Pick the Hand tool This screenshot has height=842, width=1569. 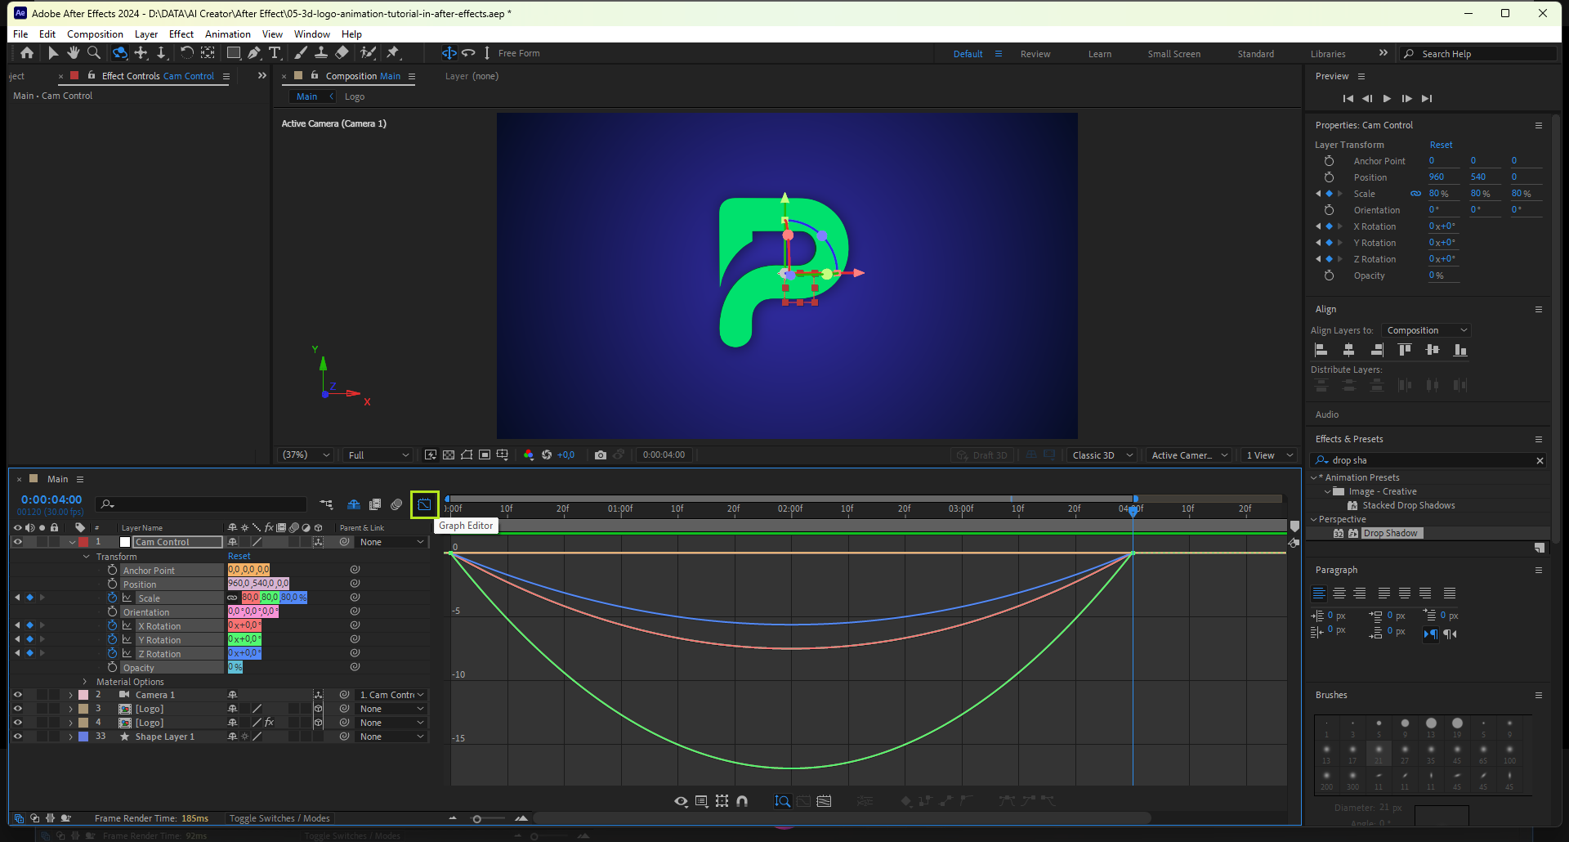tap(74, 53)
